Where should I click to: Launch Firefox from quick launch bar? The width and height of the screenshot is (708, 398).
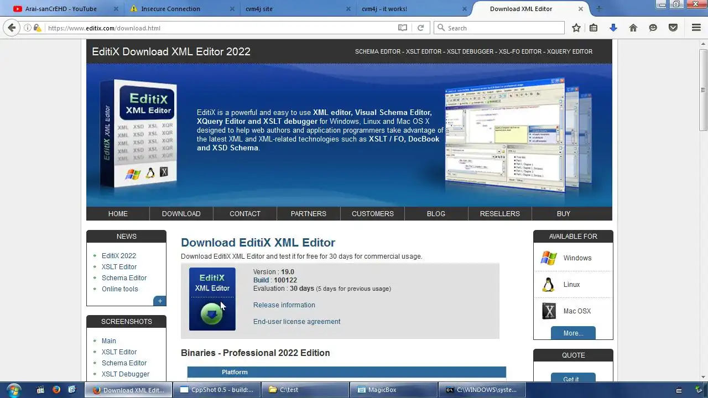(x=56, y=390)
